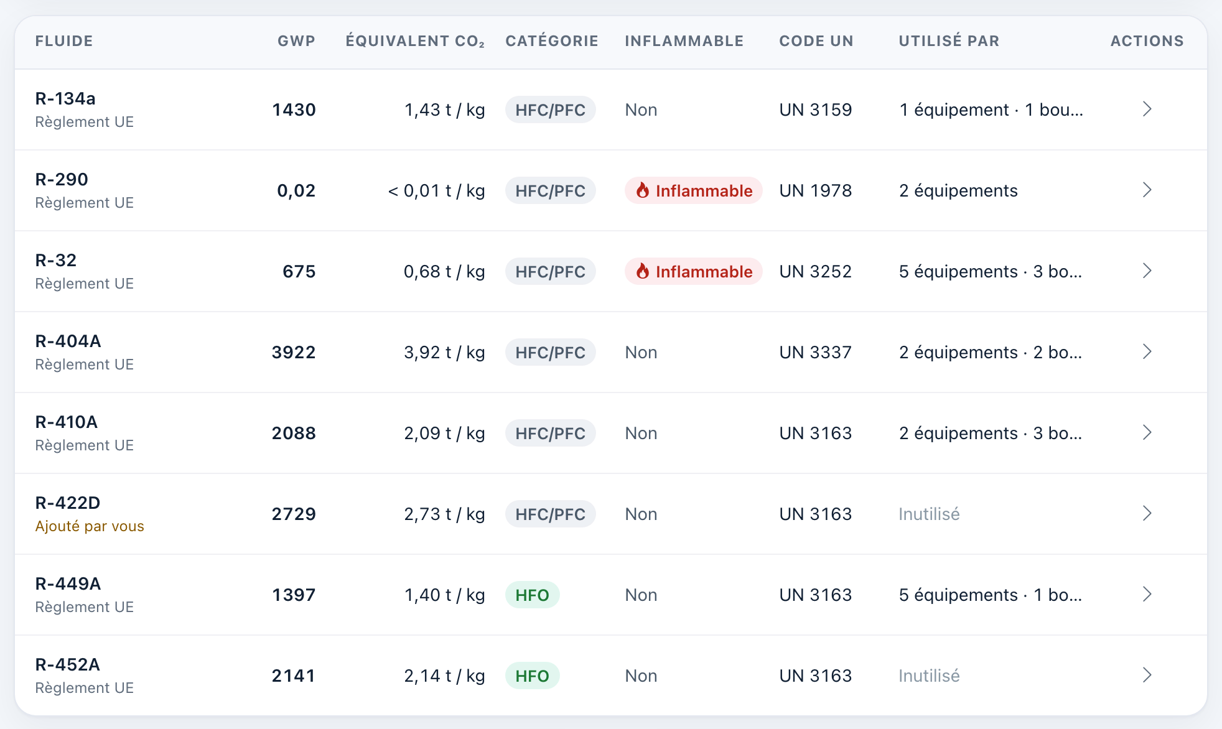
Task: Click the UN 3252 code
Action: (x=816, y=271)
